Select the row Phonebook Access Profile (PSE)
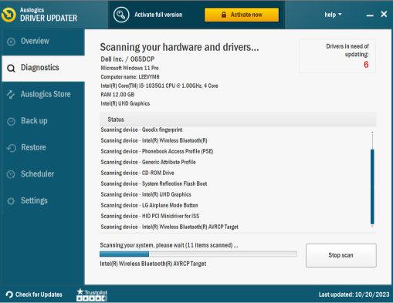This screenshot has height=303, width=393. coord(157,151)
